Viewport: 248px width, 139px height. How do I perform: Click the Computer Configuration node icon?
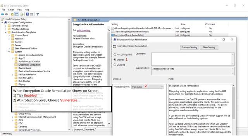click(x=6, y=22)
